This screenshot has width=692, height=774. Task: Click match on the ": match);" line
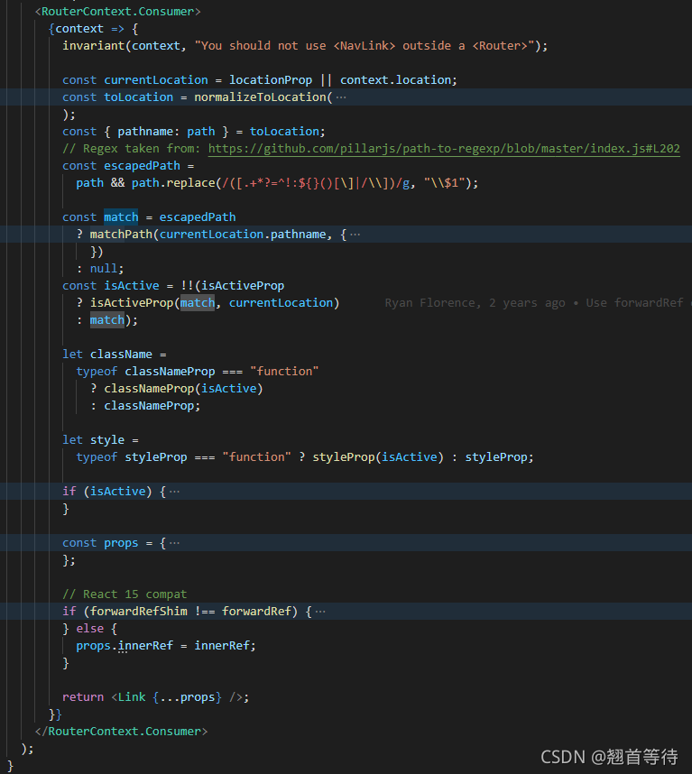pyautogui.click(x=107, y=320)
